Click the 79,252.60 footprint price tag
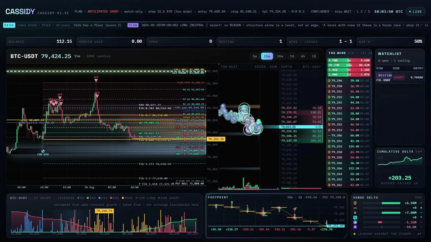This screenshot has width=431, height=242. pos(335,226)
